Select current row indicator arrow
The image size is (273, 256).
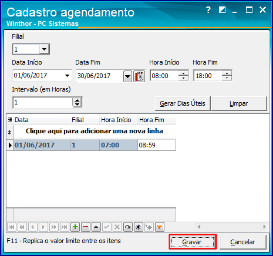[10, 145]
